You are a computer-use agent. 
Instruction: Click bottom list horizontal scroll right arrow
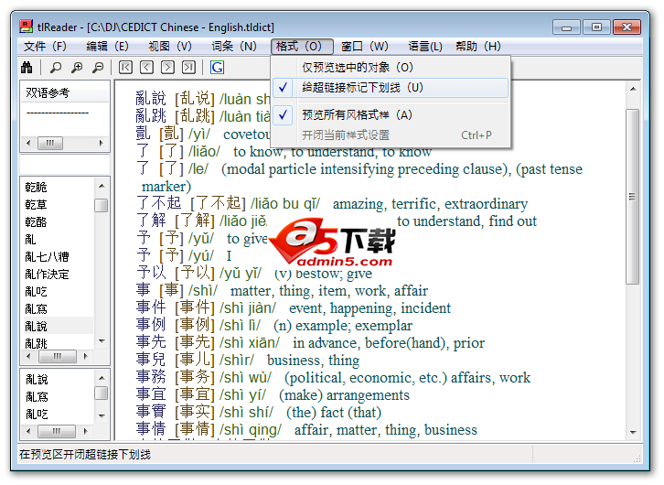[86, 431]
